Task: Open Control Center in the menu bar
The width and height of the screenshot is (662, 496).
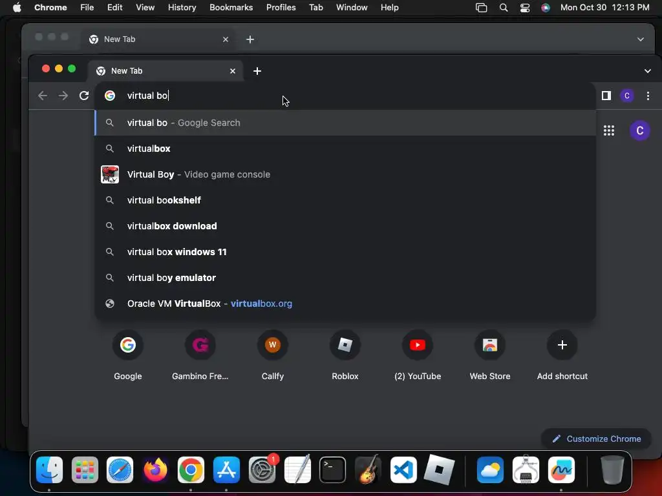Action: tap(525, 7)
